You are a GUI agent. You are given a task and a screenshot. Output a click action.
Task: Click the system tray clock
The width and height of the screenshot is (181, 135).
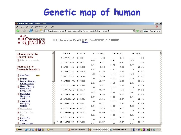point(159,130)
